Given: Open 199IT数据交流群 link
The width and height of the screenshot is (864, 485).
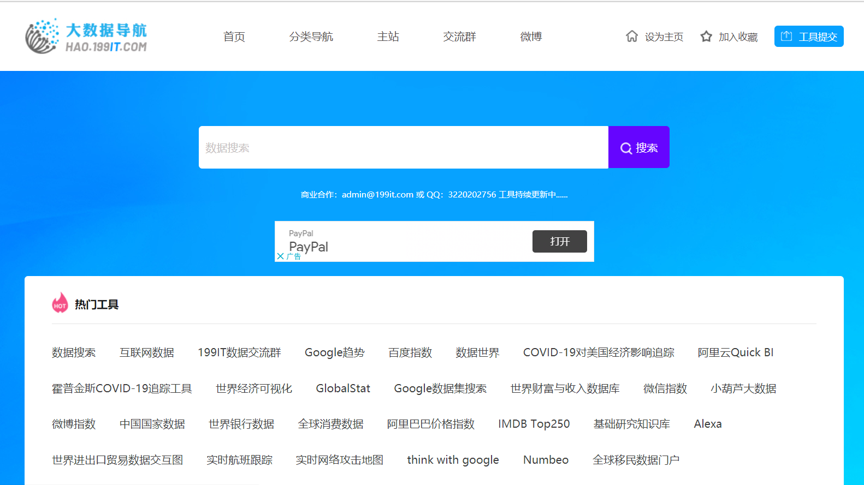Looking at the screenshot, I should pyautogui.click(x=239, y=352).
